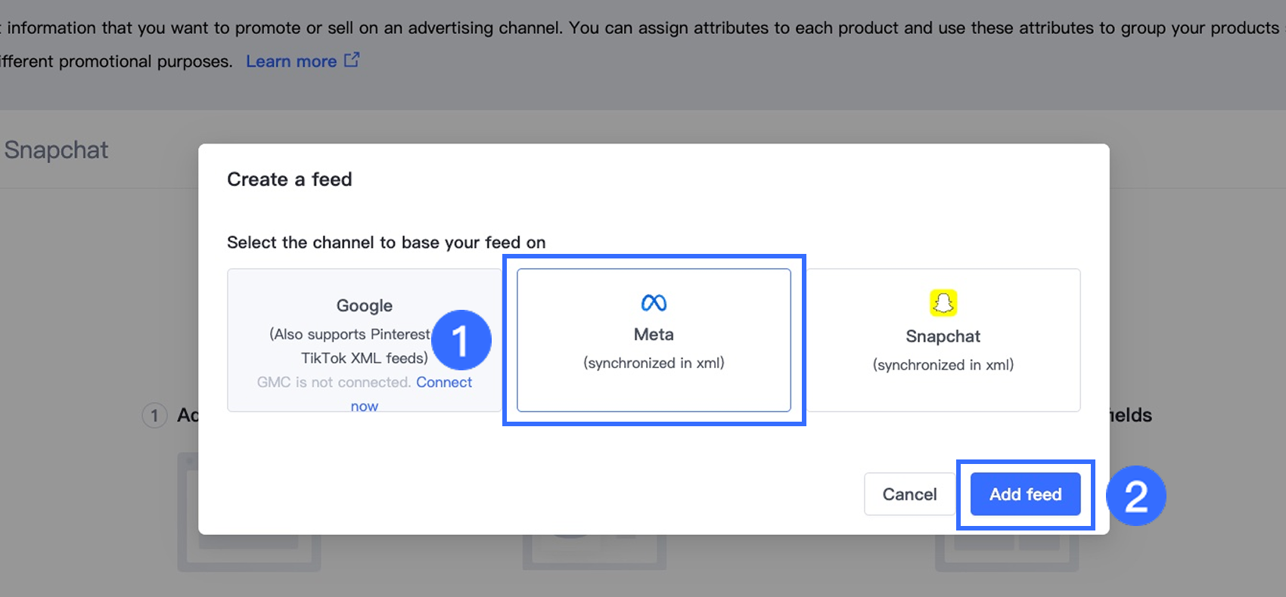Viewport: 1286px width, 597px height.
Task: Click the Select the channel instruction text
Action: coord(386,243)
